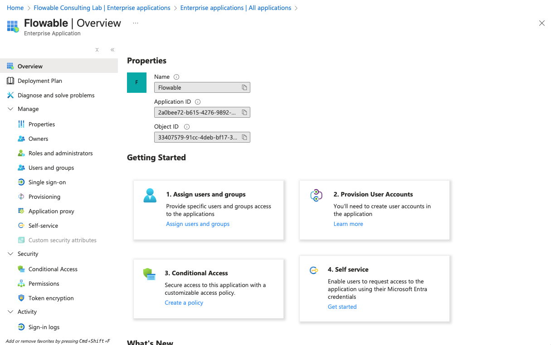Click the copy icon in the Name field
551x345 pixels.
pyautogui.click(x=244, y=87)
